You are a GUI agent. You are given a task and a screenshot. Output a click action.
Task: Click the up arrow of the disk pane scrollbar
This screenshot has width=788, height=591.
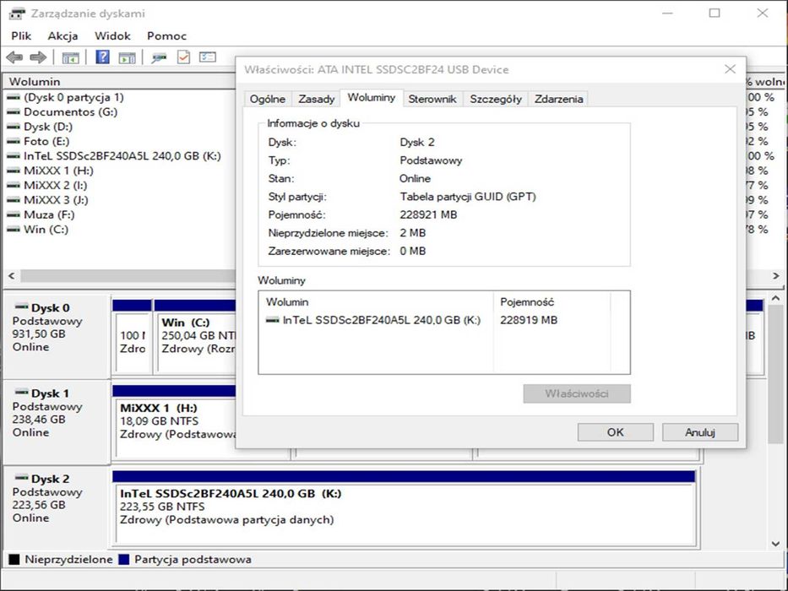(x=775, y=298)
